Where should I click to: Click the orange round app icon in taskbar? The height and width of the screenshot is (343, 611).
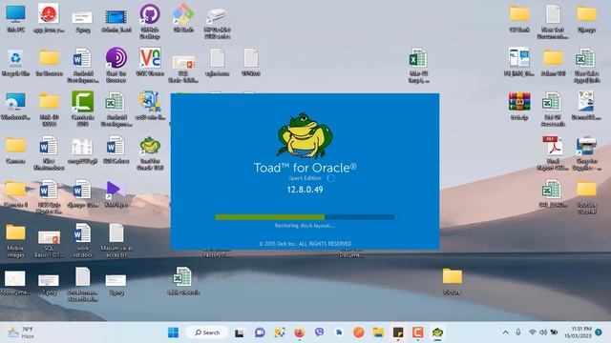pos(359,333)
